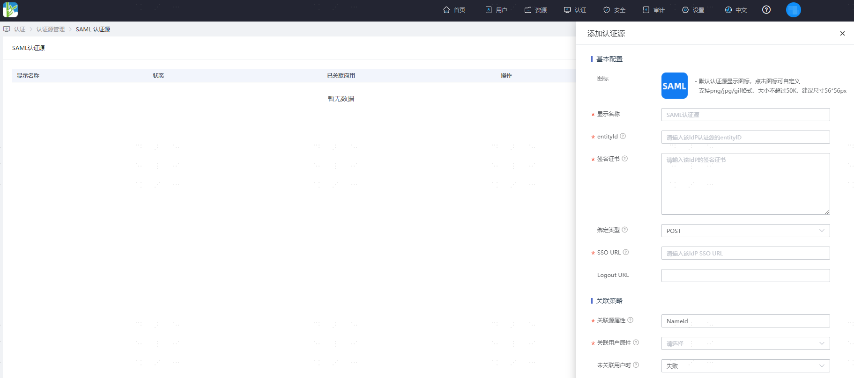Click the breadcrumb monitor icon
This screenshot has height=378, width=854.
point(7,29)
